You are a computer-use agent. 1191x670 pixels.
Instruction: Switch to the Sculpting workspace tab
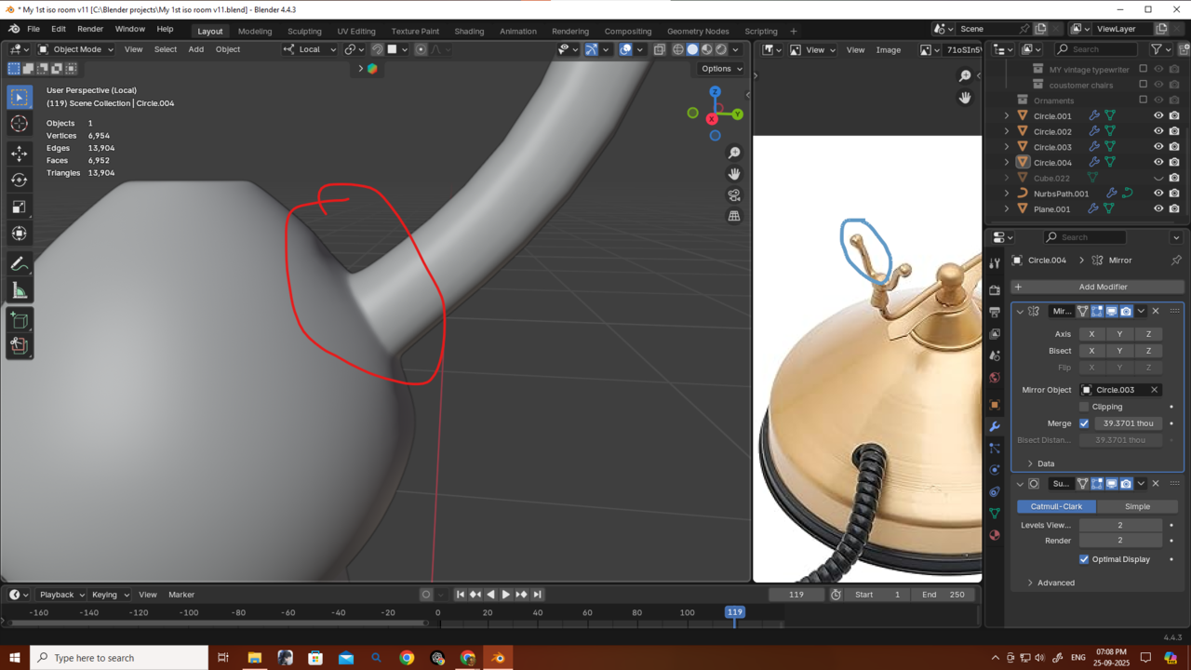304,31
